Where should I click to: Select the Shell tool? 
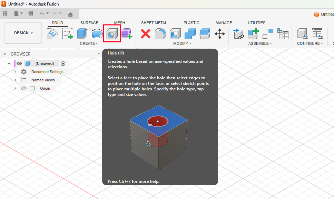point(175,34)
